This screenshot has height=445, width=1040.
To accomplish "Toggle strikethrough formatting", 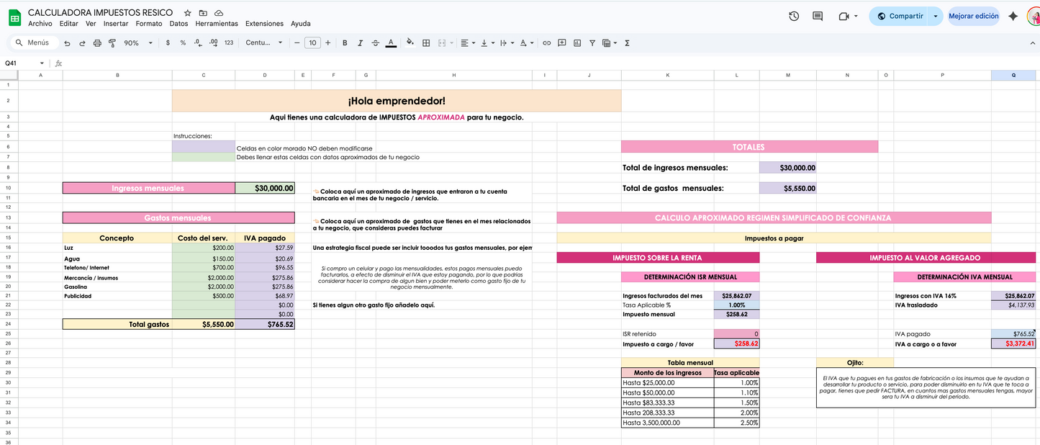I will pos(375,42).
